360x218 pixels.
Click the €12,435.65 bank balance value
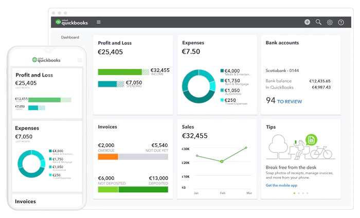point(320,81)
